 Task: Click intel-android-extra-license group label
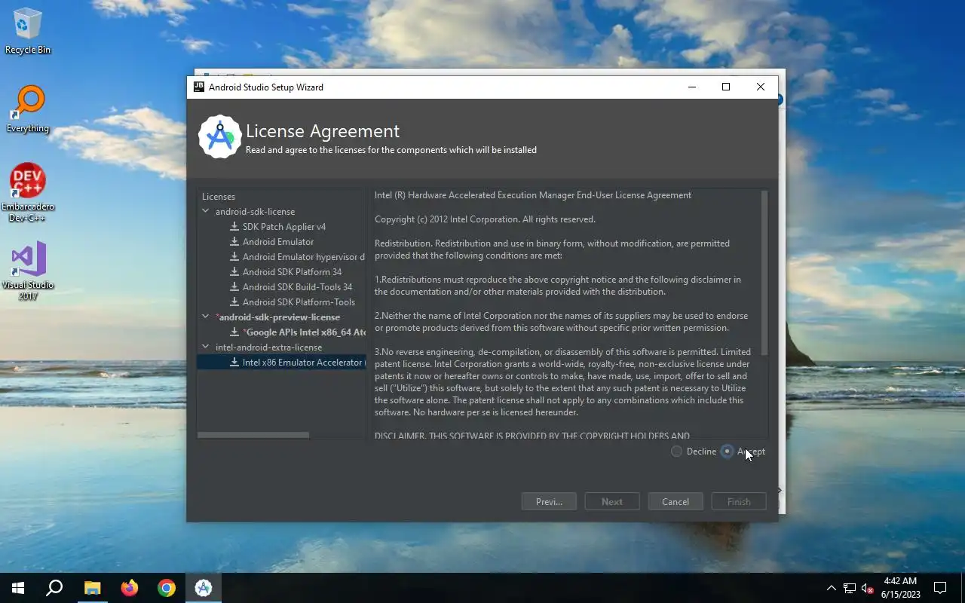coord(268,347)
